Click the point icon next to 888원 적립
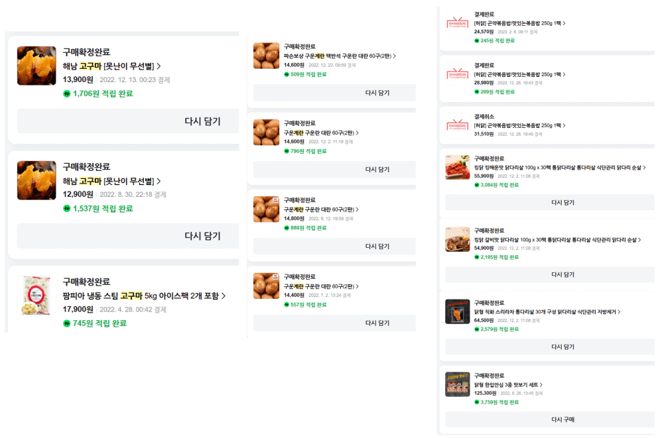This screenshot has width=658, height=438. (x=287, y=228)
